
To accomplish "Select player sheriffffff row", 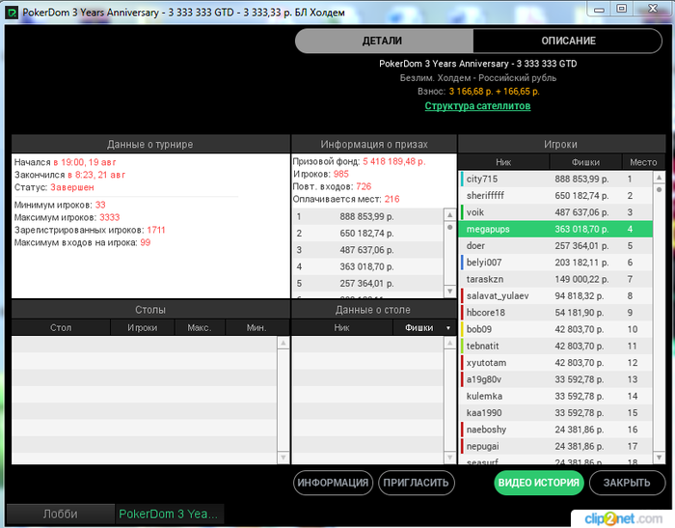I will click(555, 196).
